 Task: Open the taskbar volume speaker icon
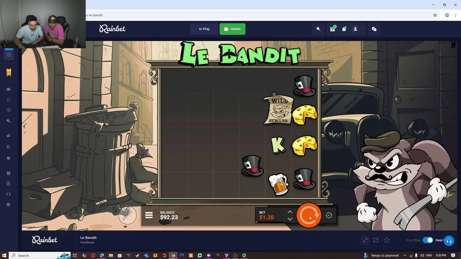tap(422, 255)
